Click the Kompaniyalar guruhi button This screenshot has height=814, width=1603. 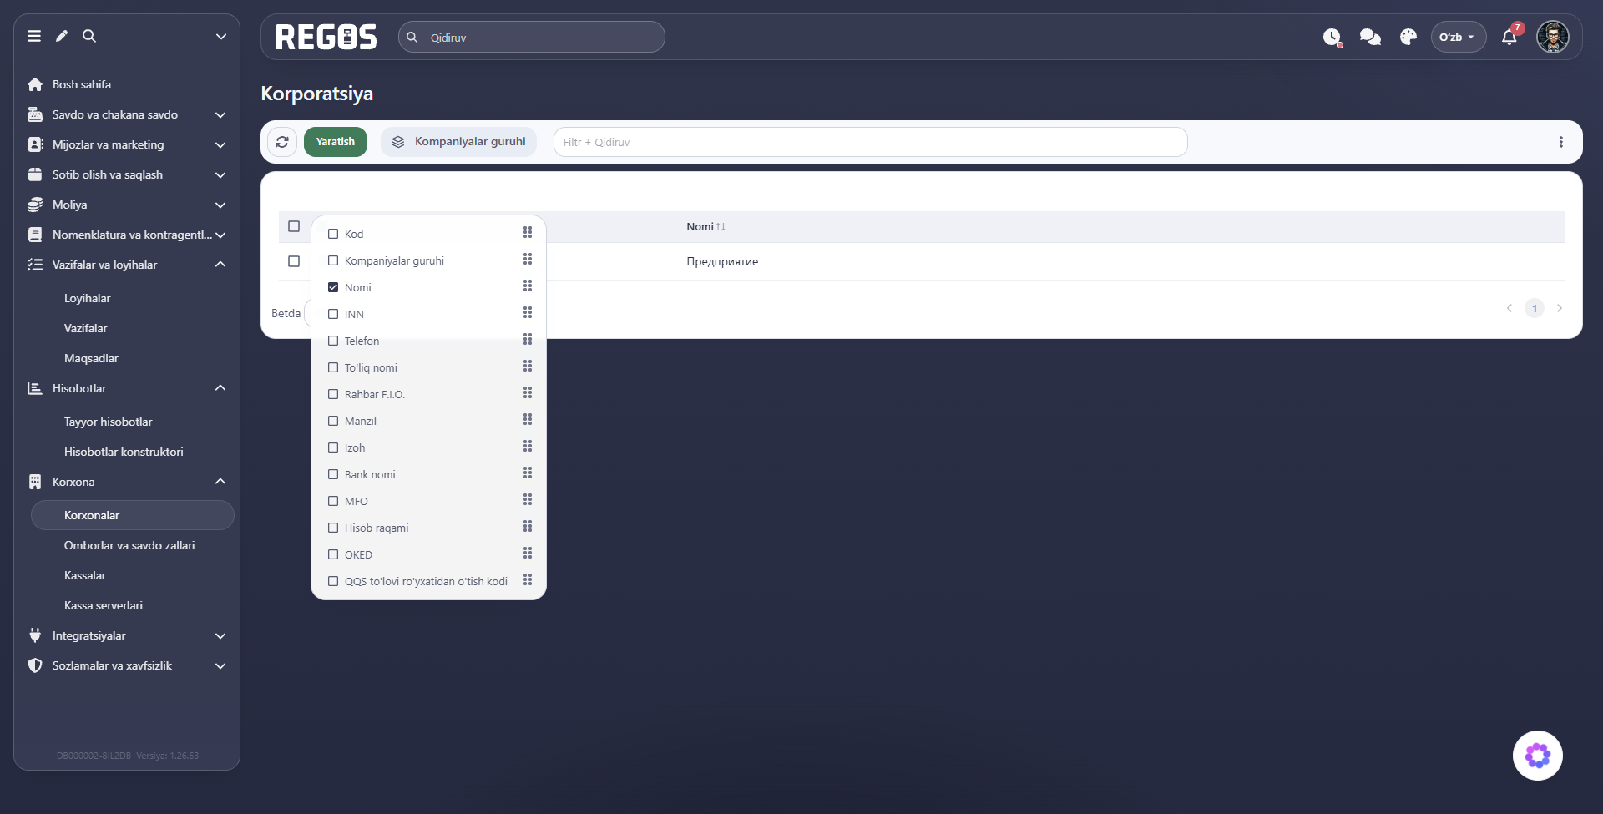point(458,142)
